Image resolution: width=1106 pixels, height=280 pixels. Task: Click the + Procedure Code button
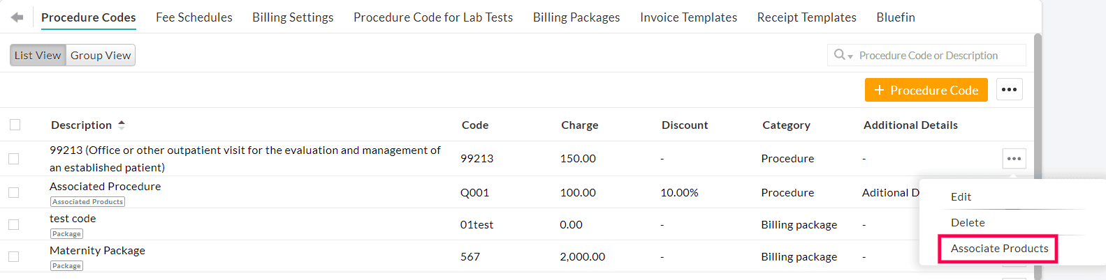click(x=926, y=90)
